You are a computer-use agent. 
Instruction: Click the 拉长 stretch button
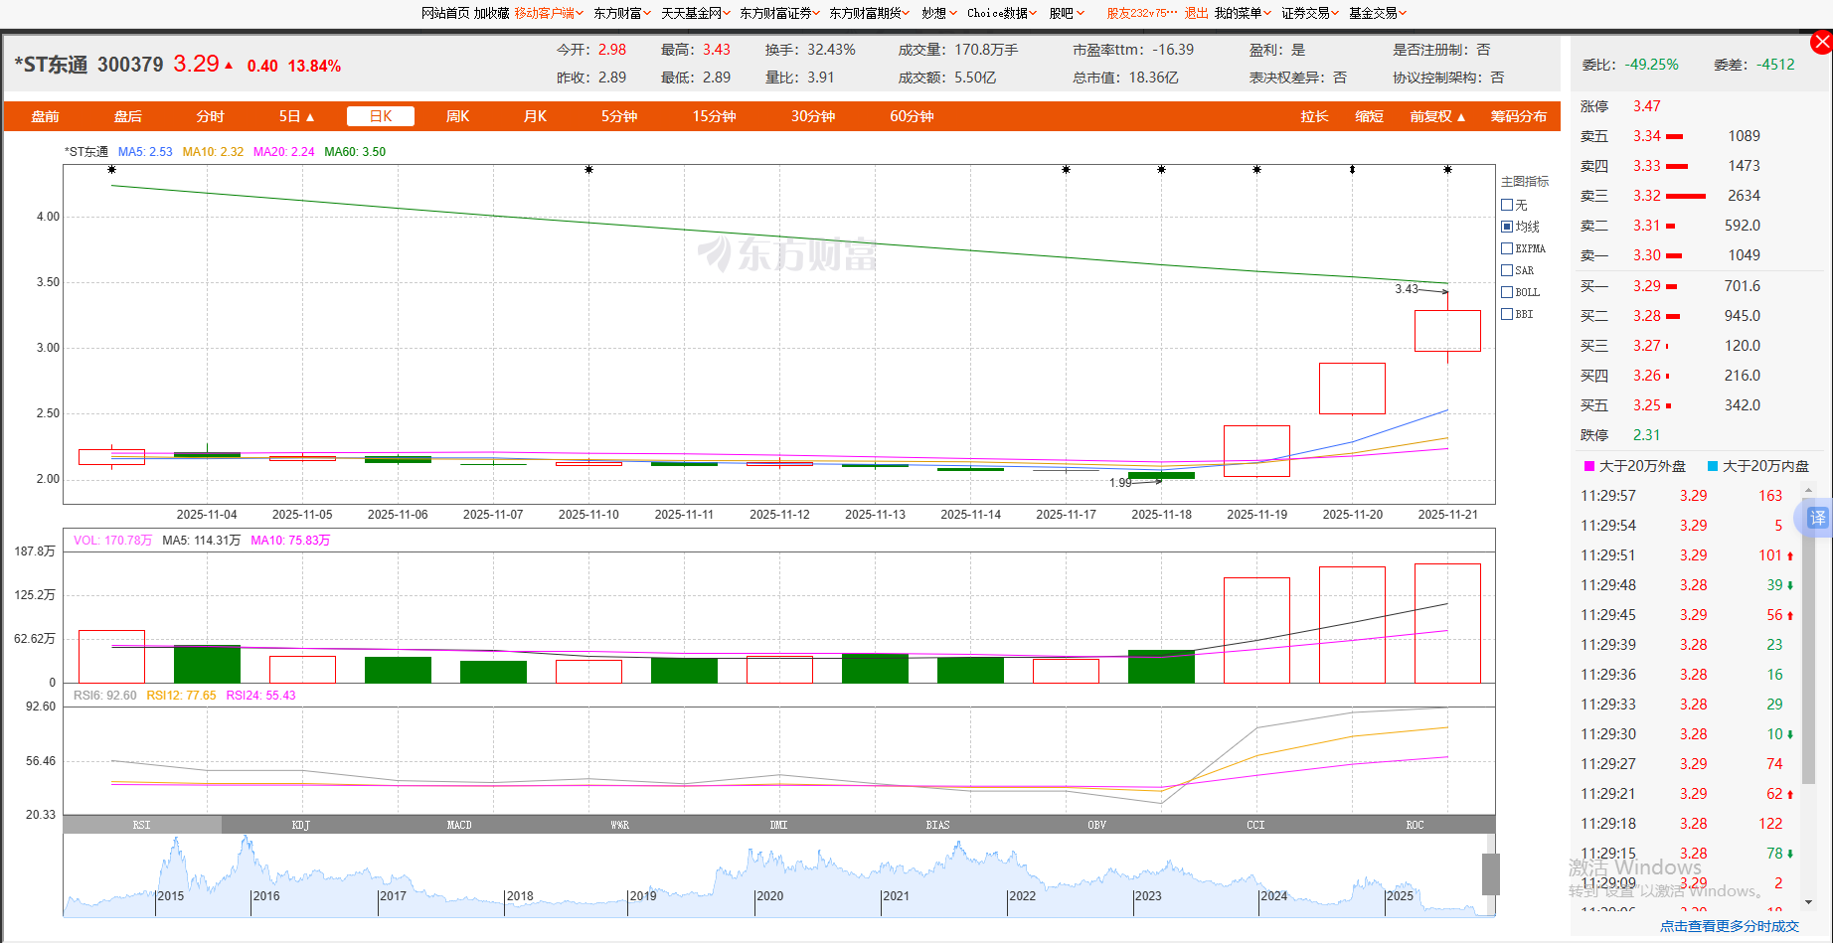(1314, 116)
